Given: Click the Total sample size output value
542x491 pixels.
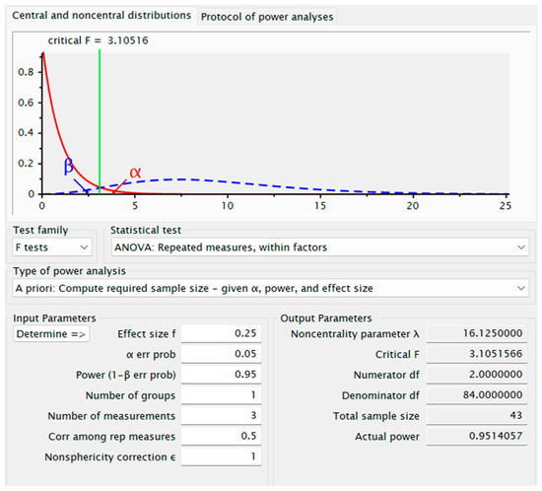Looking at the screenshot, I should point(477,415).
